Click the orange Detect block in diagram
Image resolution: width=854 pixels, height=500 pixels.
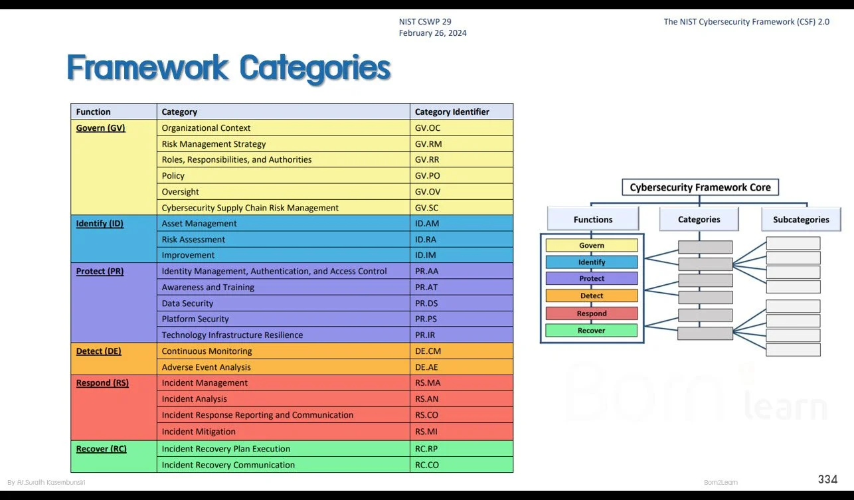(x=592, y=295)
